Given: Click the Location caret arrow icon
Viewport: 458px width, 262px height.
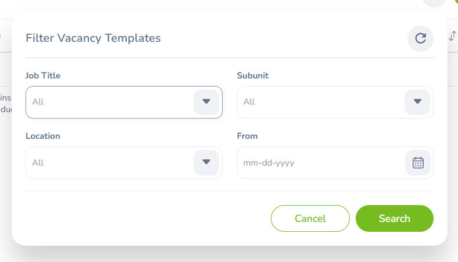Looking at the screenshot, I should [206, 163].
